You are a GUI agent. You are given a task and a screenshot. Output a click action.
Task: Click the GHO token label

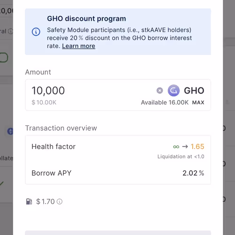pos(194,91)
